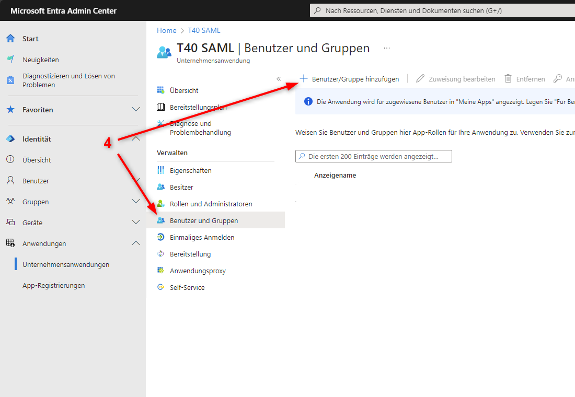This screenshot has width=575, height=397.
Task: Click Microsoft Entra Admin Center title
Action: pos(63,10)
